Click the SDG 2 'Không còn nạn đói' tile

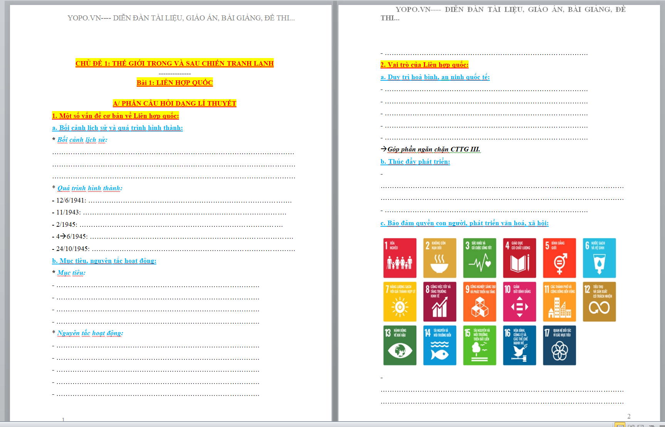pyautogui.click(x=440, y=258)
